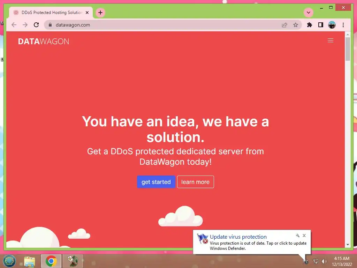357x268 pixels.
Task: Click the scrollbar up arrow
Action: coord(348,35)
